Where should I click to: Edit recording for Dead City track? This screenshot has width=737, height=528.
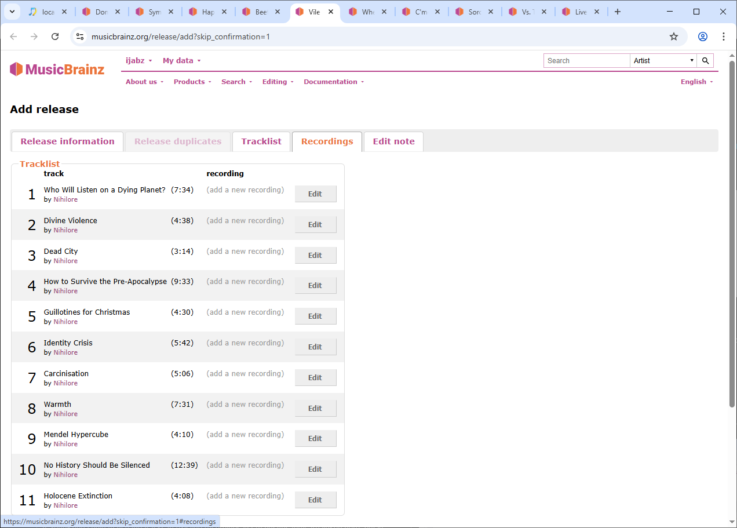pos(315,256)
